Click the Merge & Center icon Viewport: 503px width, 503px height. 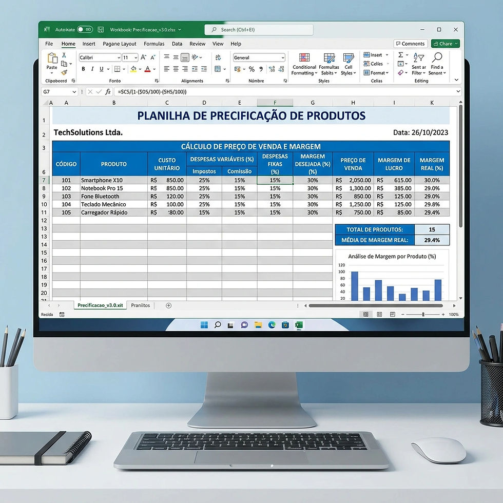tap(218, 69)
